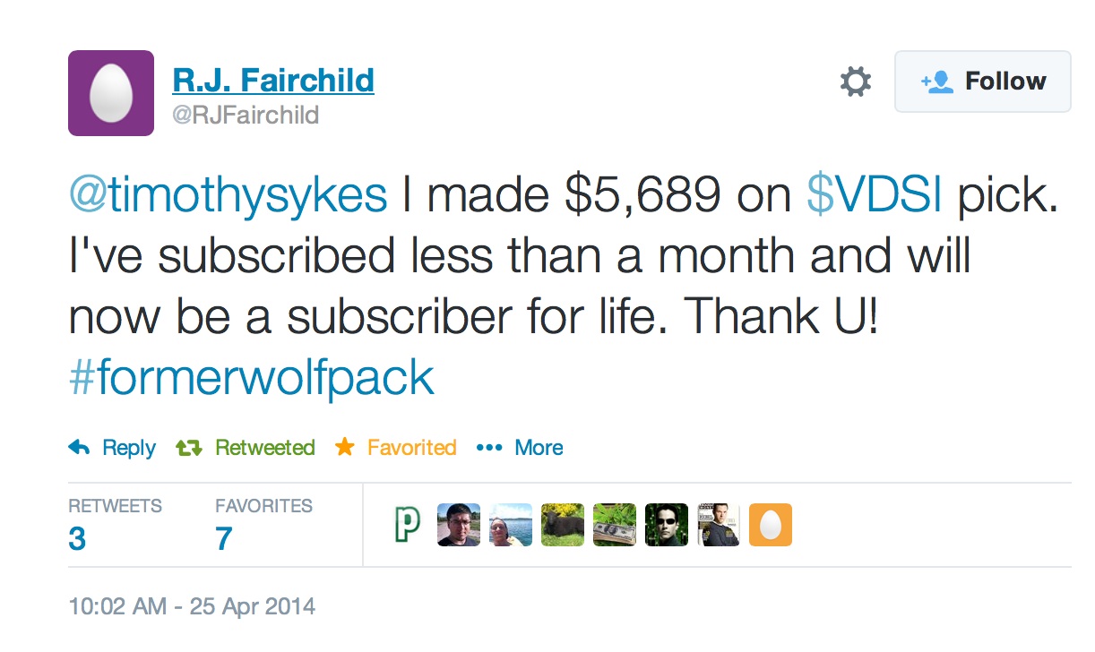View the 3 retweets count
The image size is (1095, 652).
(x=78, y=538)
